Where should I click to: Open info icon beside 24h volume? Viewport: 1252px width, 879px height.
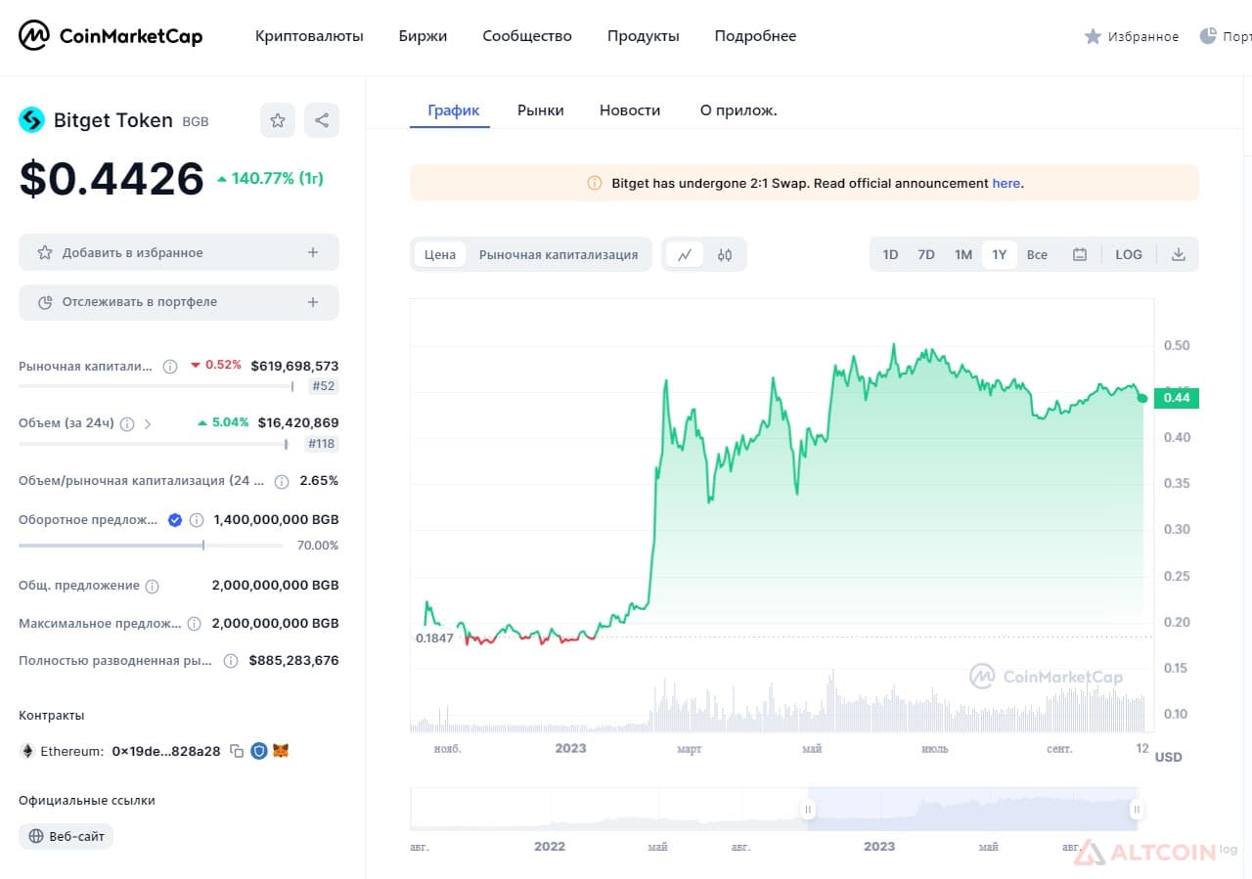tap(126, 423)
